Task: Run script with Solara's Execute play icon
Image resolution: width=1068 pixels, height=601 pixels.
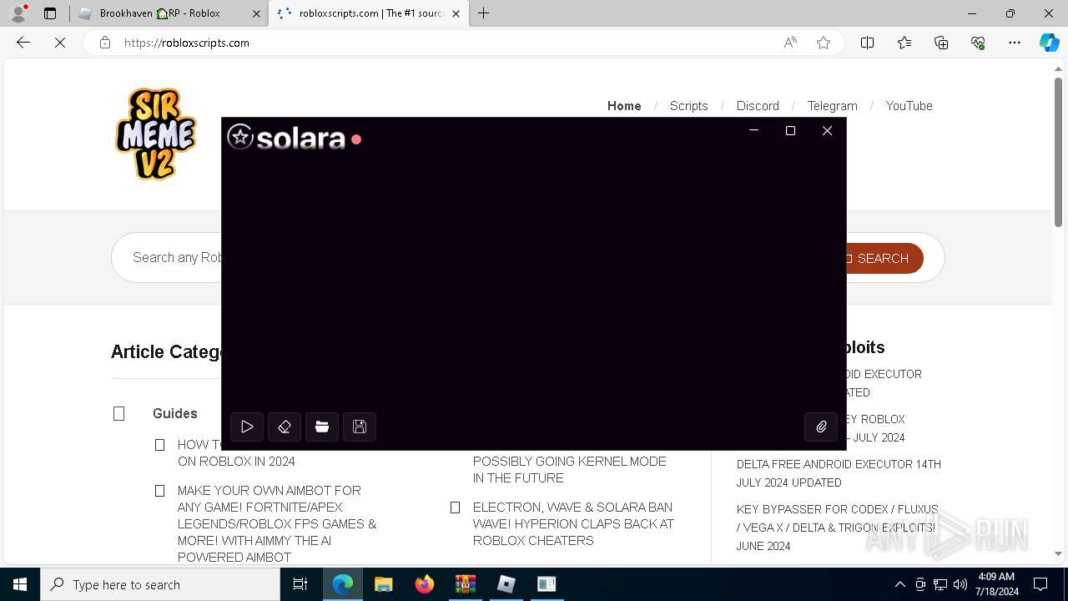Action: click(247, 427)
